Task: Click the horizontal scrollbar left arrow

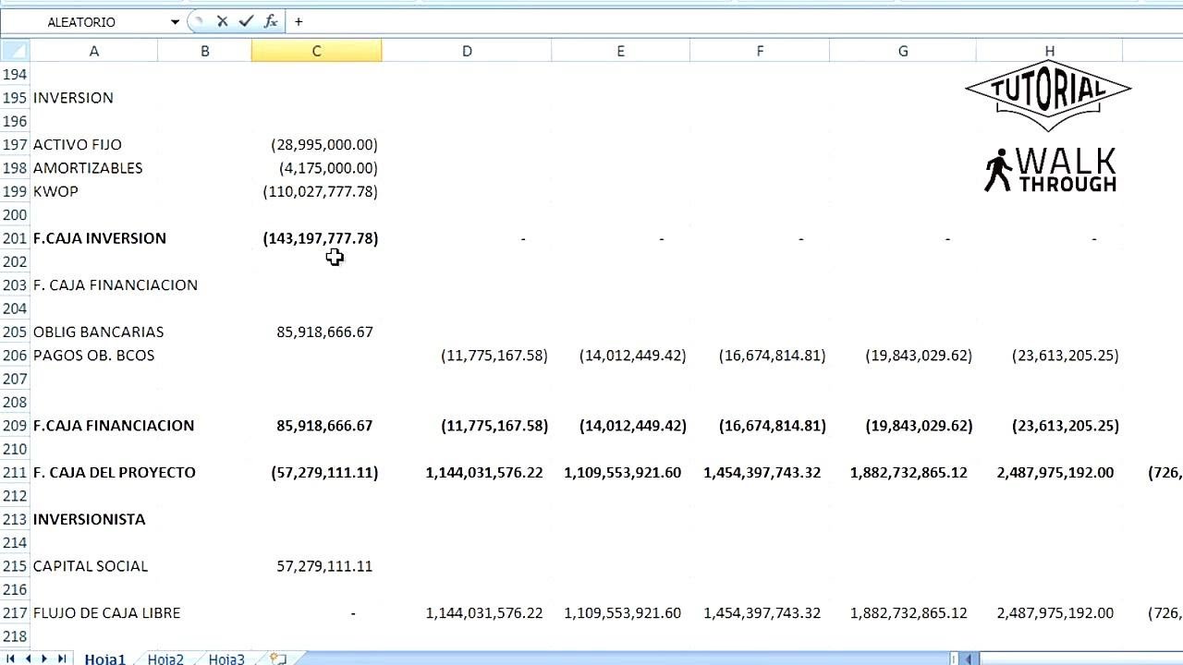Action: [x=970, y=659]
